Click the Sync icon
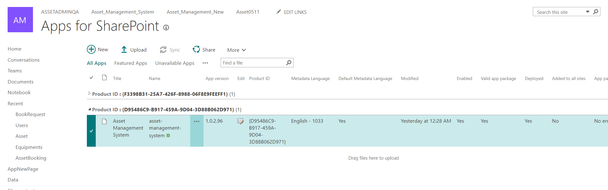This screenshot has height=190, width=608. [x=163, y=50]
